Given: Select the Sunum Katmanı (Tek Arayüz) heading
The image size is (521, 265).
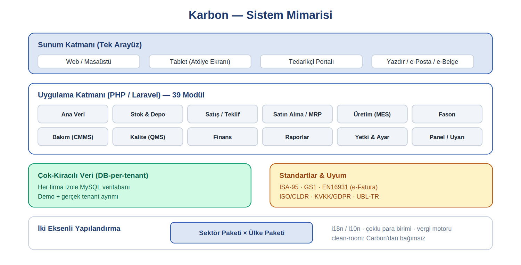Looking at the screenshot, I should [90, 45].
